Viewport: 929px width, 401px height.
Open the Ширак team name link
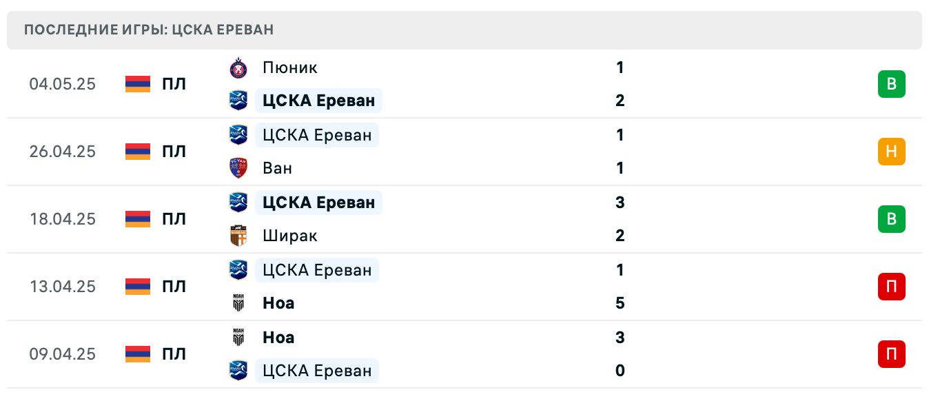290,235
